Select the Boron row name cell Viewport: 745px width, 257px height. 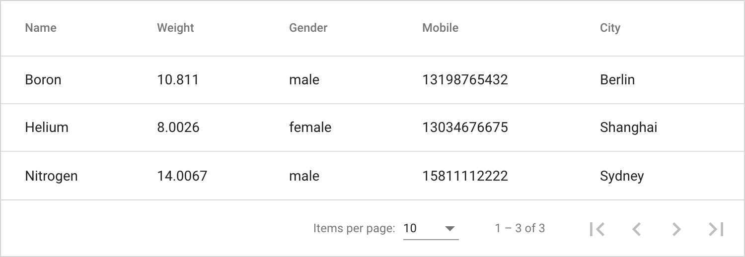click(x=43, y=80)
